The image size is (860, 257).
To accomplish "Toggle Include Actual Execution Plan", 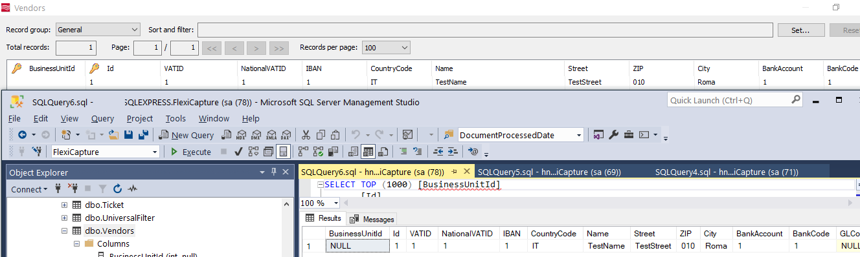I will point(303,152).
